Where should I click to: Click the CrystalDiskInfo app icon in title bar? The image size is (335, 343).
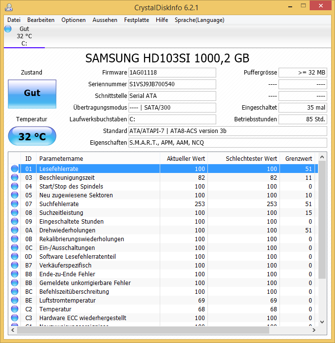point(9,7)
